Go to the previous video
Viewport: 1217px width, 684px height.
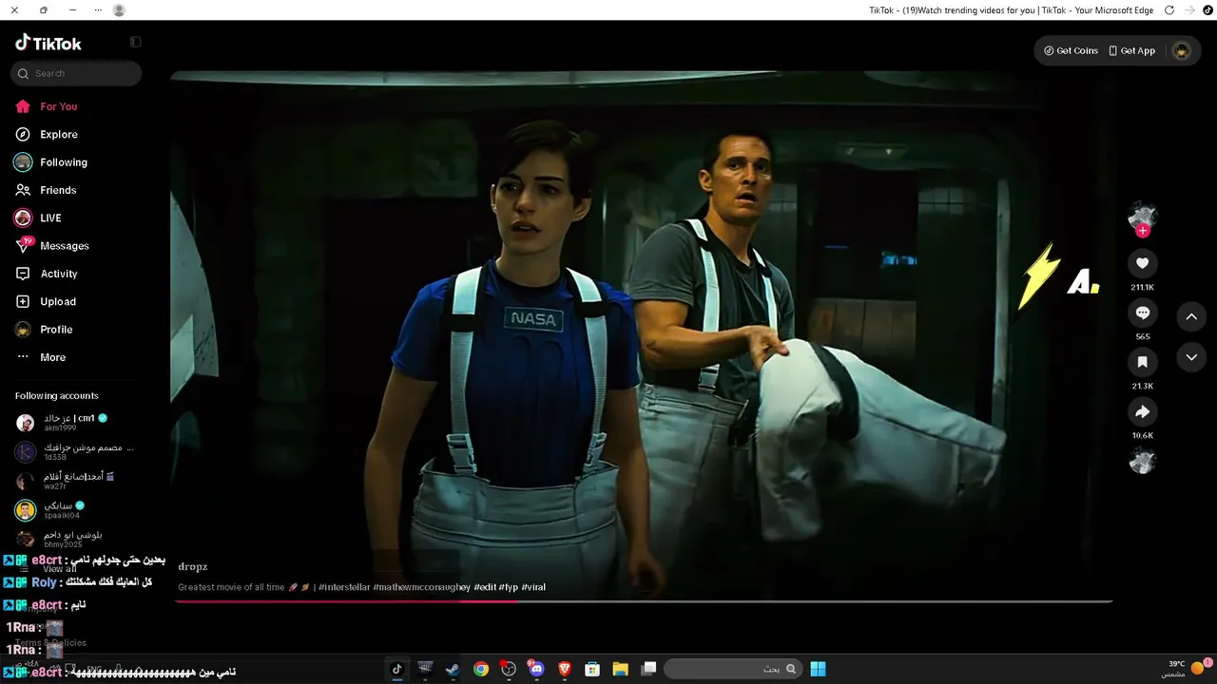tap(1191, 316)
